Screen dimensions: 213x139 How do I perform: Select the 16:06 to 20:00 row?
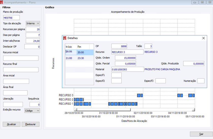pos(79,52)
